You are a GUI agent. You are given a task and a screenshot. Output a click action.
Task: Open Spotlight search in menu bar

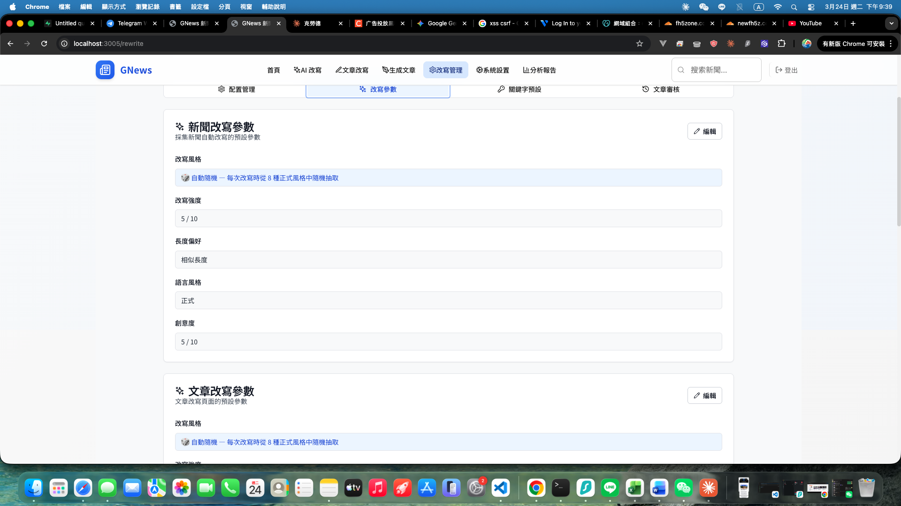tap(794, 7)
